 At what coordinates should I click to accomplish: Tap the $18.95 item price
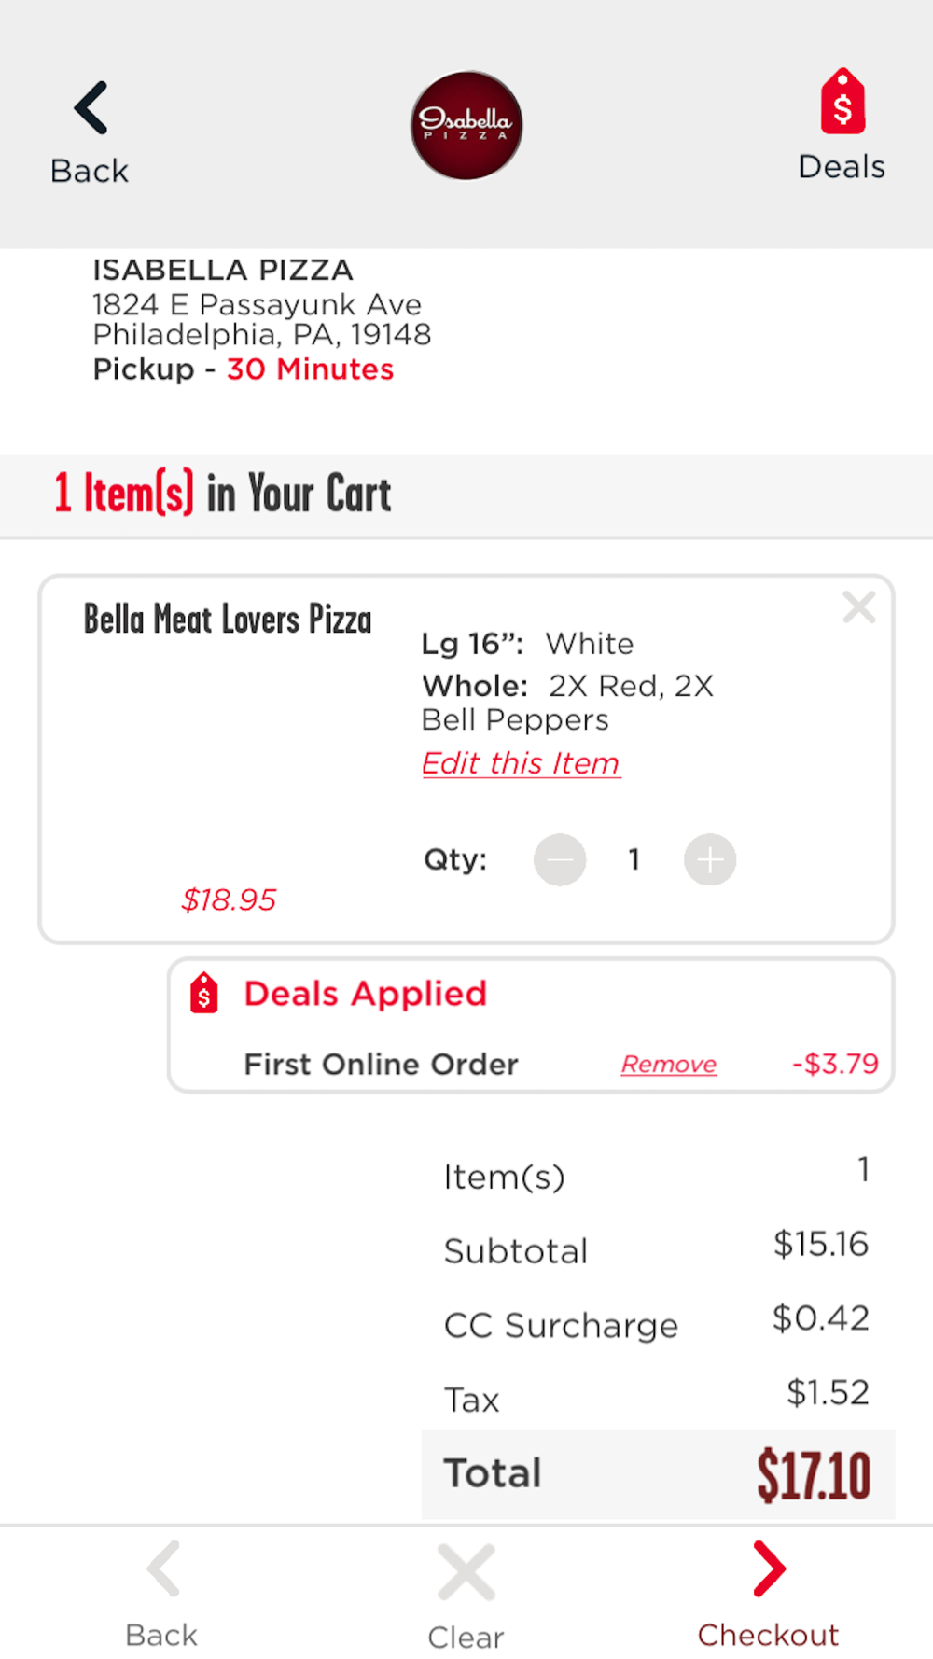pos(229,899)
